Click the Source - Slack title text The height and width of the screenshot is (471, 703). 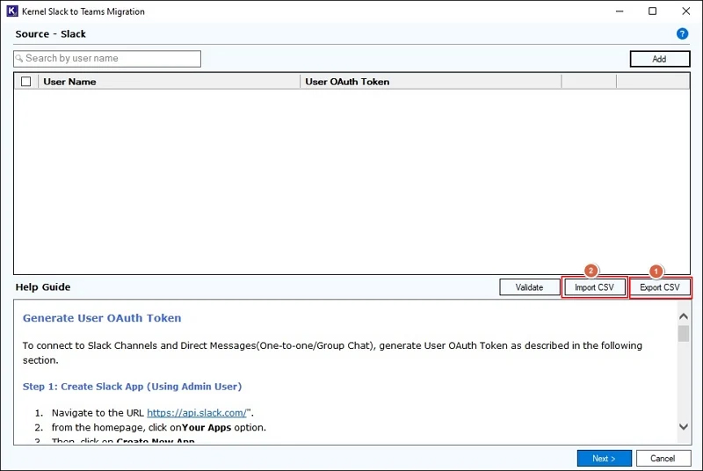(50, 34)
